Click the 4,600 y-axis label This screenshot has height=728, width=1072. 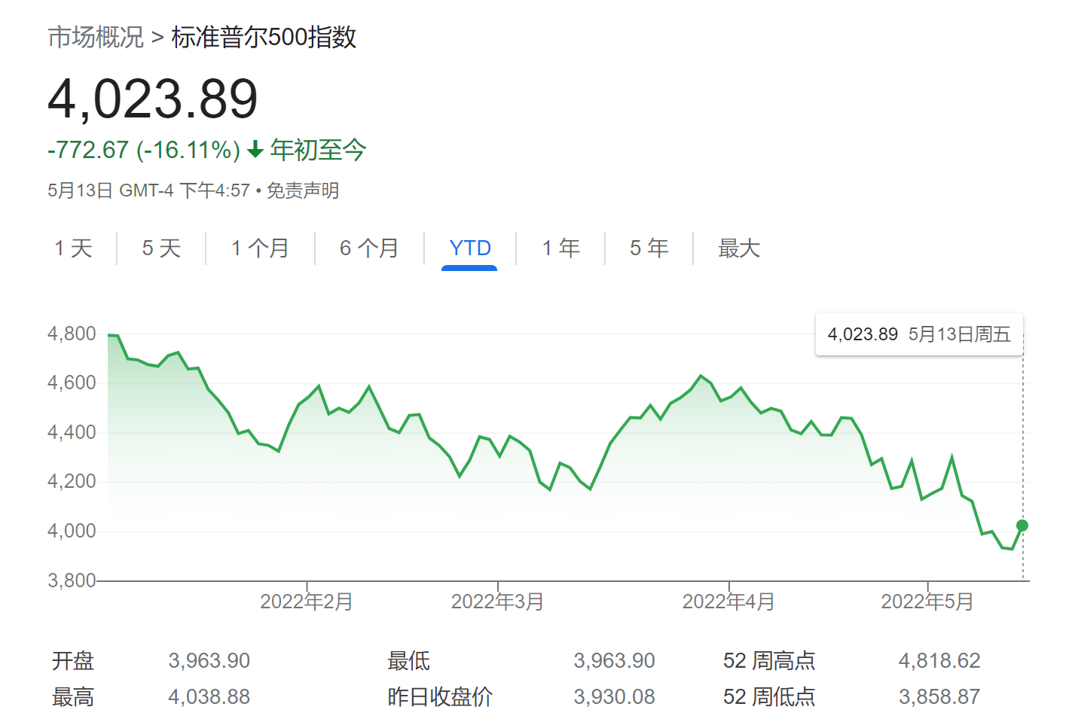click(x=72, y=382)
